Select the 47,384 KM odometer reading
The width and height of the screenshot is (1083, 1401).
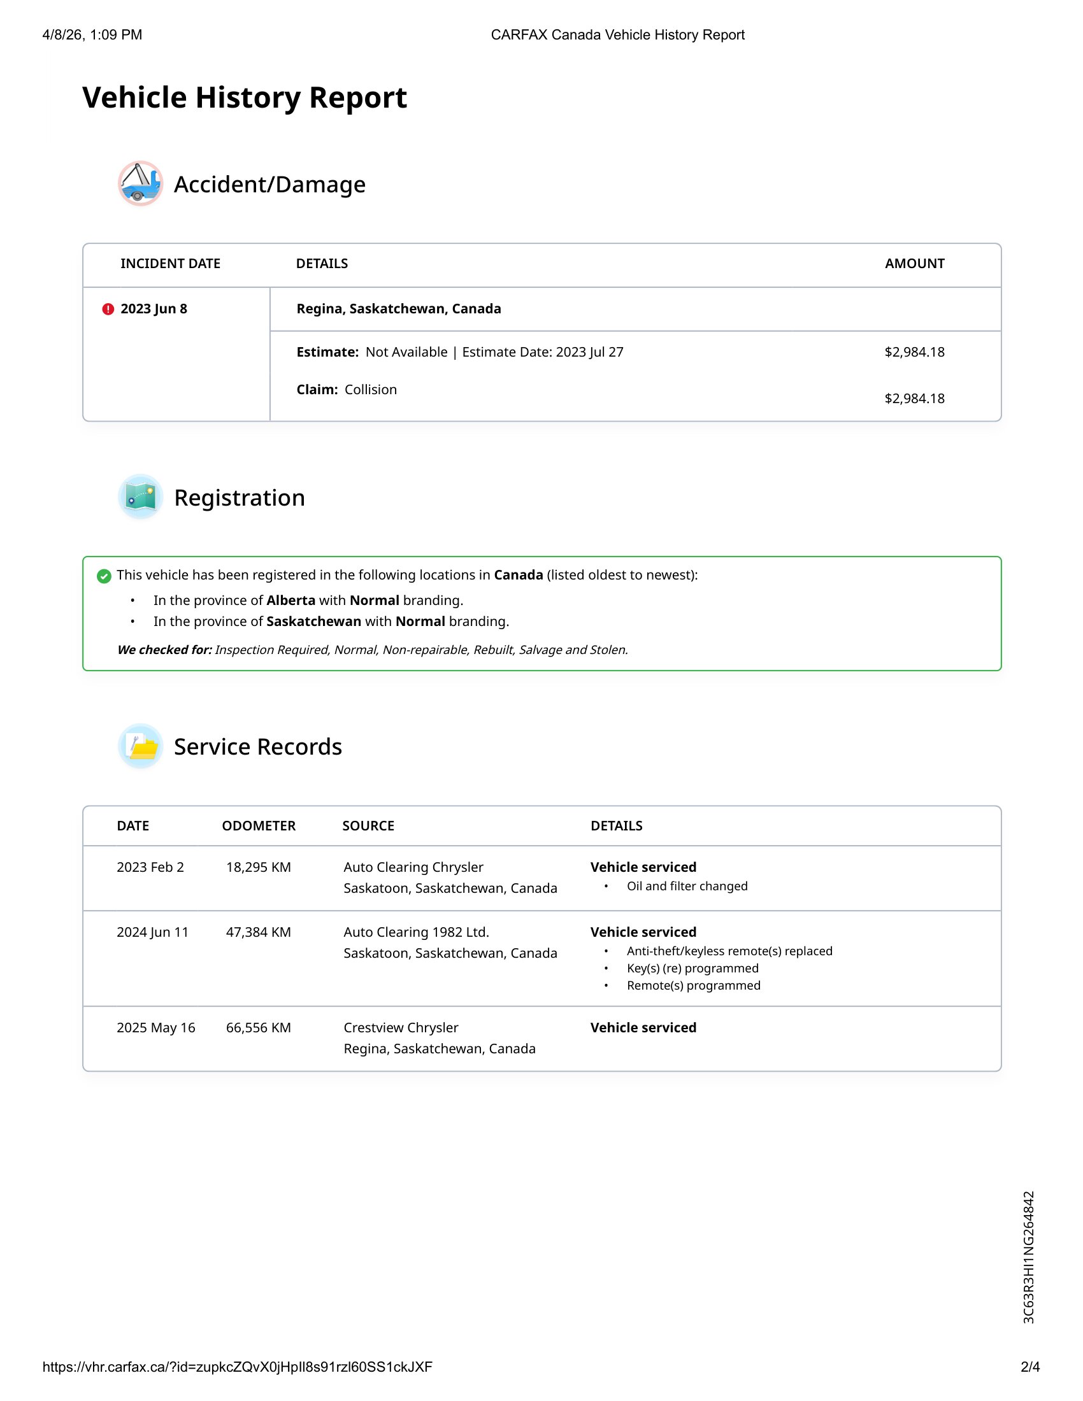tap(259, 932)
